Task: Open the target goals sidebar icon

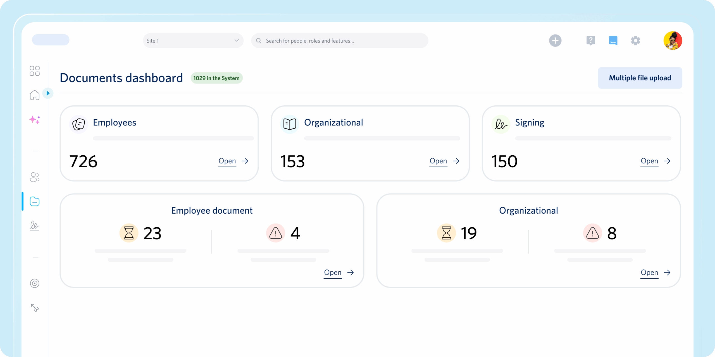Action: (x=35, y=283)
